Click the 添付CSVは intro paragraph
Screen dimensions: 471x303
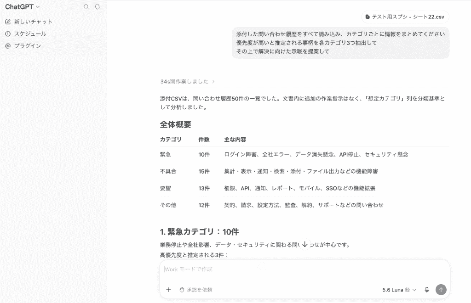[302, 103]
